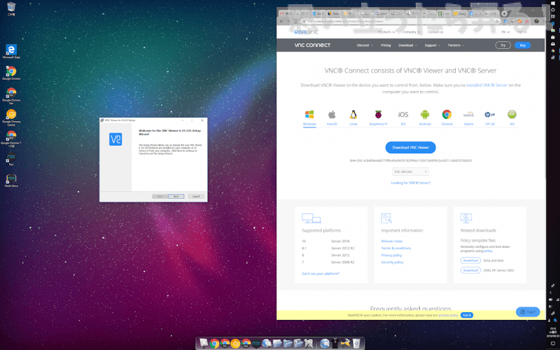Select the iOS platform icon
The height and width of the screenshot is (350, 560).
403,115
